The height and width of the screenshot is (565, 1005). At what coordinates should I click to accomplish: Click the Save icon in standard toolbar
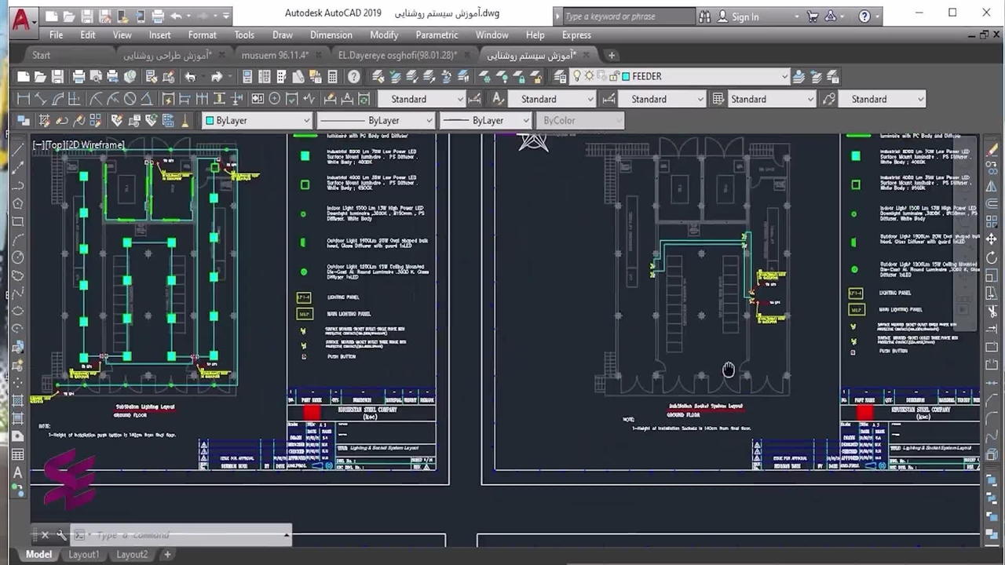tap(57, 77)
